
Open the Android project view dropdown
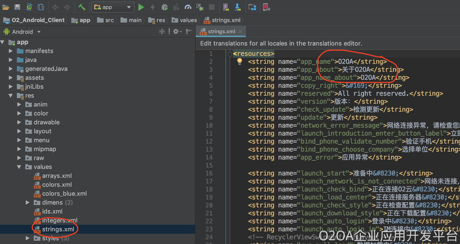tap(39, 32)
